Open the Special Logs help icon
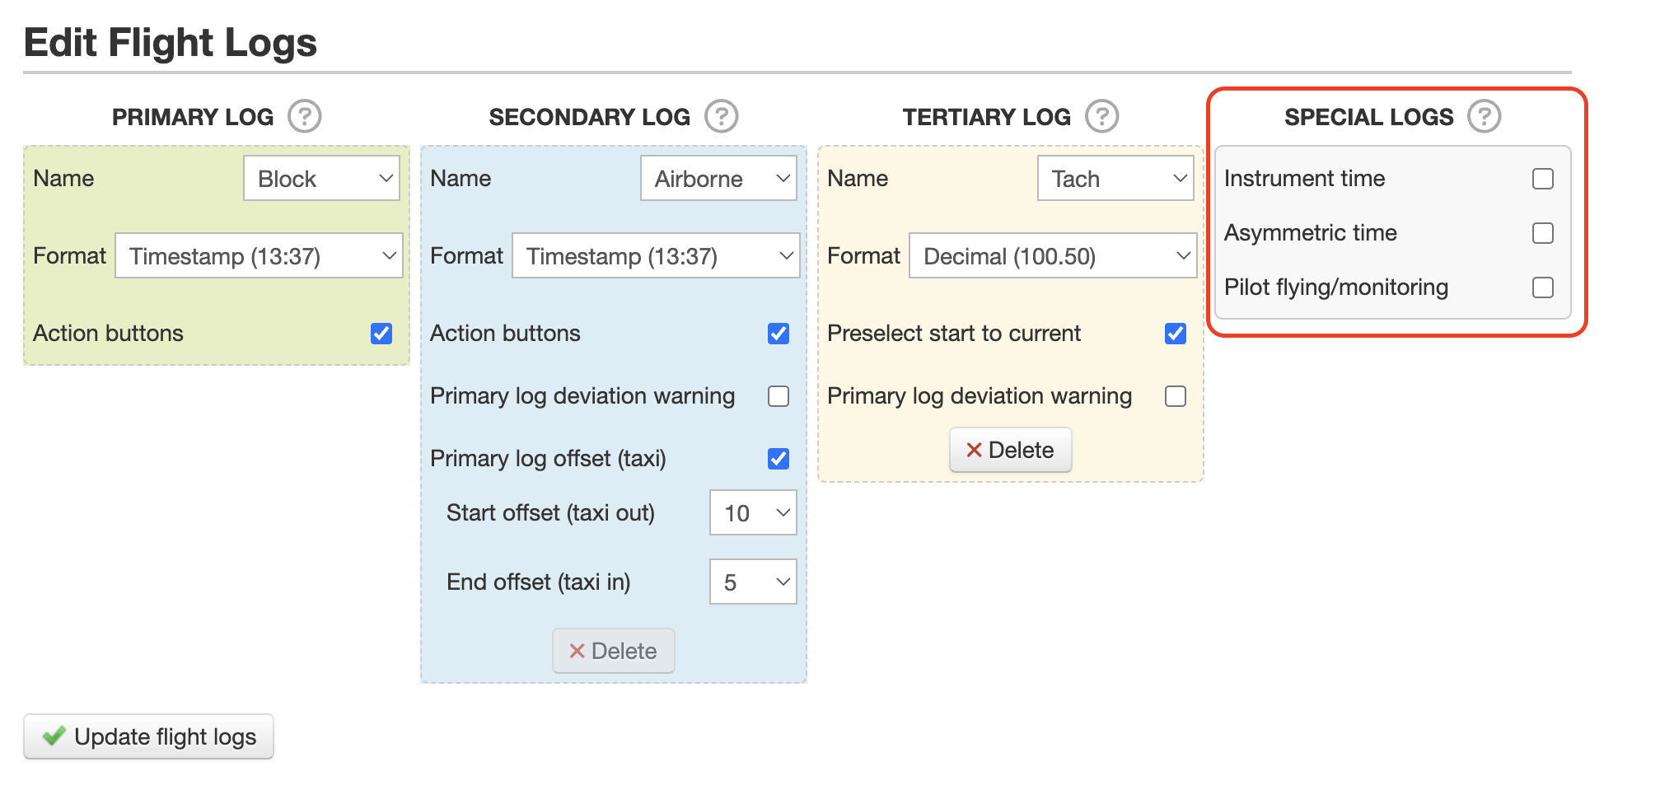 coord(1484,116)
